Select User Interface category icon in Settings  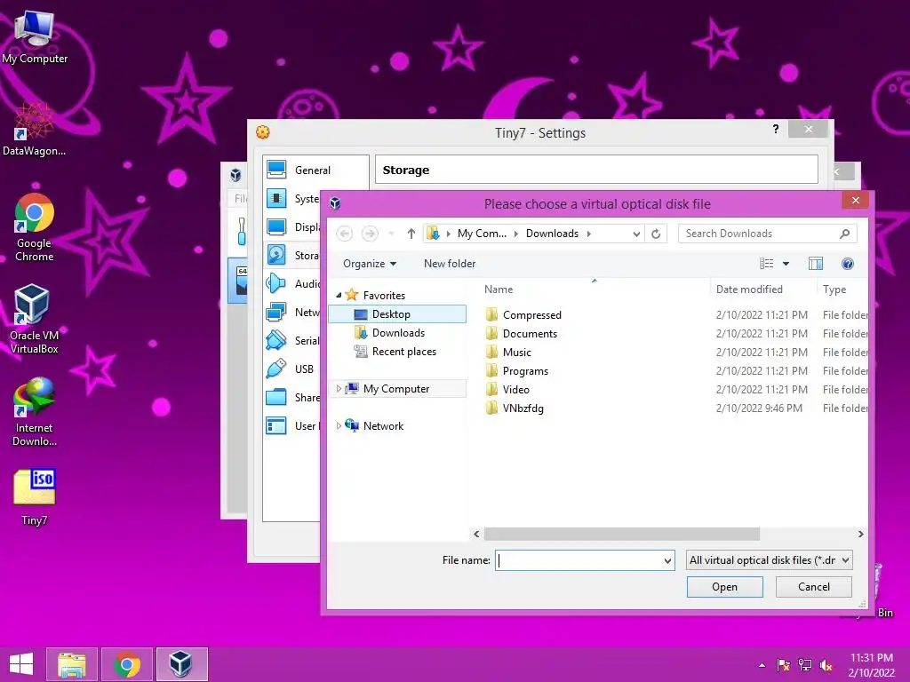(276, 425)
